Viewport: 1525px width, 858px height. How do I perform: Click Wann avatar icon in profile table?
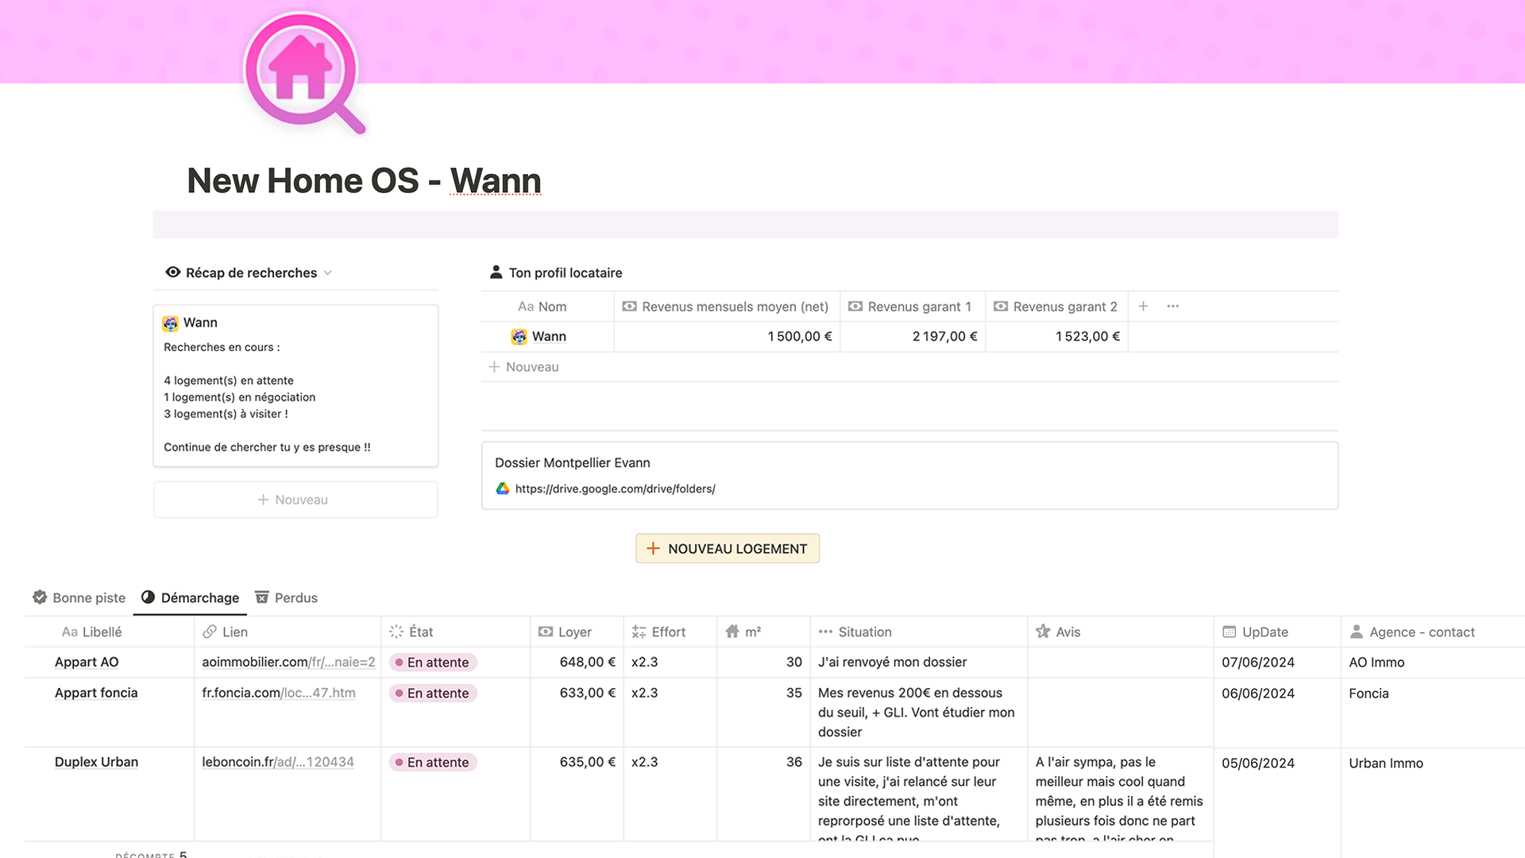pos(519,337)
